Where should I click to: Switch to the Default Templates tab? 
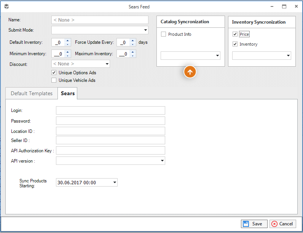(32, 93)
